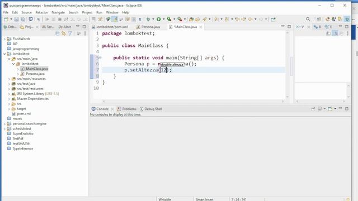This screenshot has height=201, width=358.
Task: Click the Resume debug icon
Action: click(47, 20)
